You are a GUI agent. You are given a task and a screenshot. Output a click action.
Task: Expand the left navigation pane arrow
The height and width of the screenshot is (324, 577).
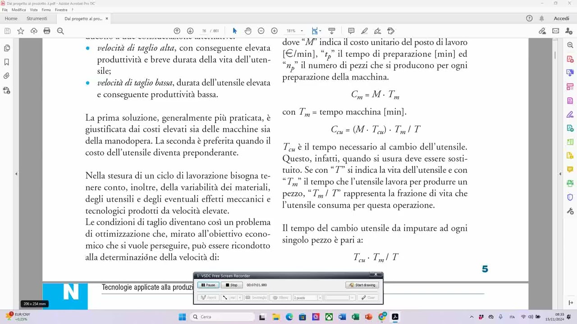coord(16,174)
